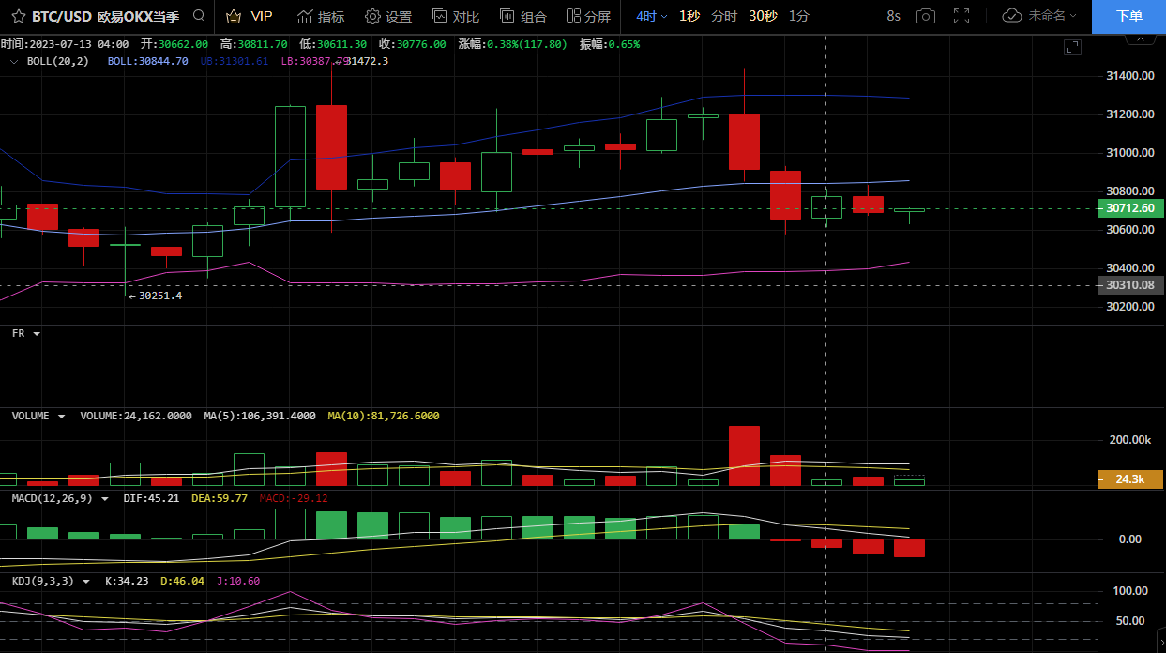Click the 下单 place order button
The image size is (1166, 653).
(1128, 16)
